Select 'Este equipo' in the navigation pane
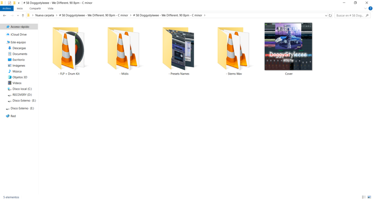This screenshot has height=200, width=373. [19, 42]
